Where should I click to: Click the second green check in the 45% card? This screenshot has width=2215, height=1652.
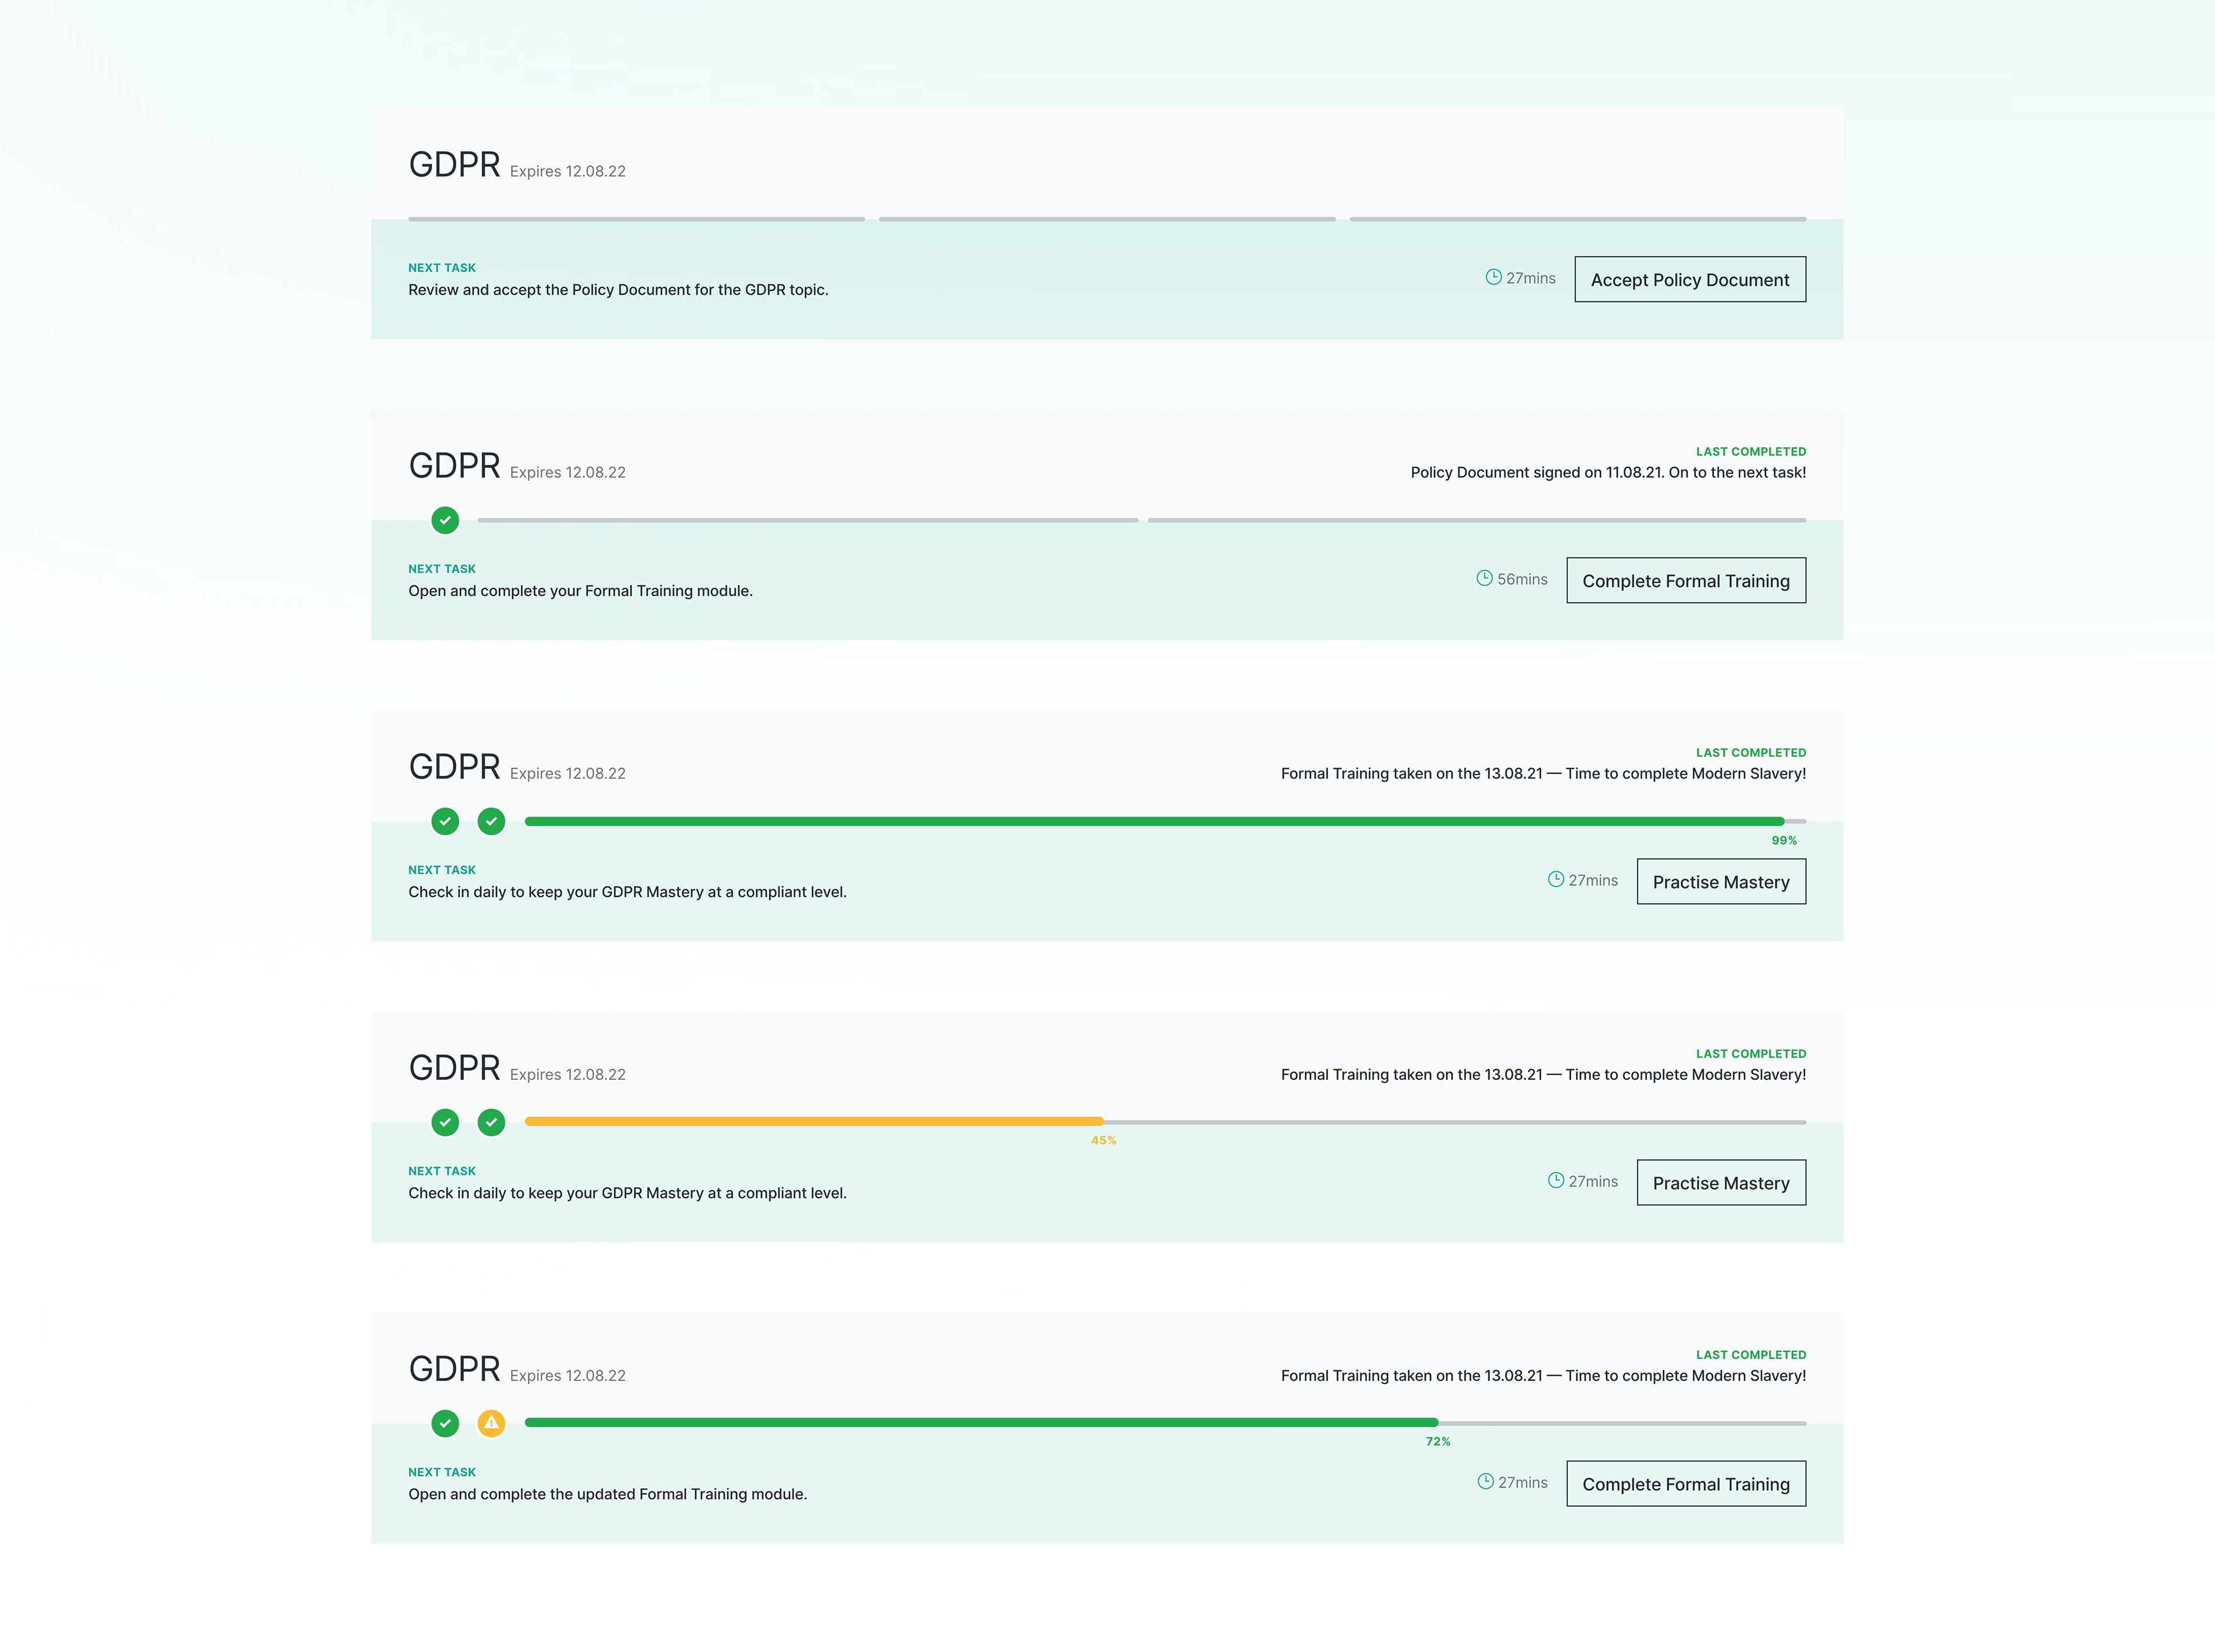(x=491, y=1122)
